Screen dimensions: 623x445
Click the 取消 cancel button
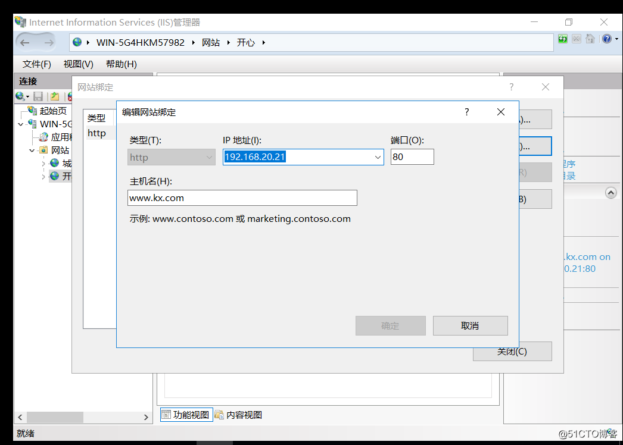point(471,326)
